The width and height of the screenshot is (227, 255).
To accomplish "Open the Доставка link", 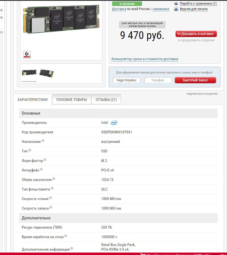I will pyautogui.click(x=119, y=9).
